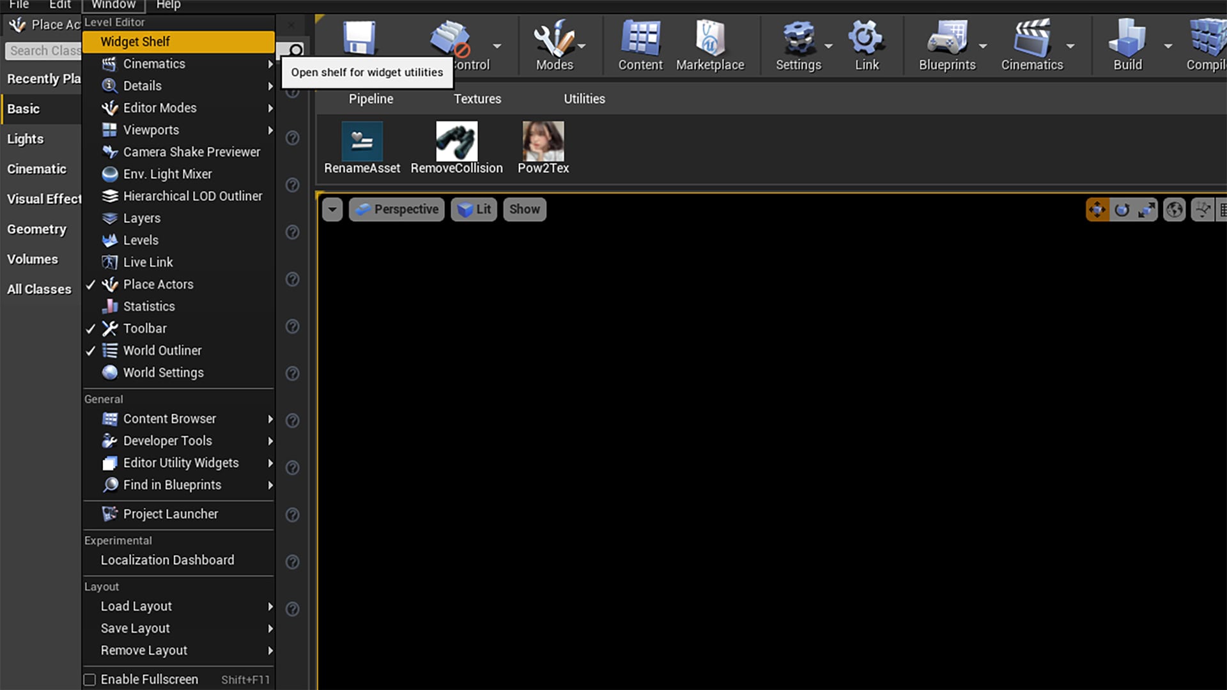Viewport: 1227px width, 690px height.
Task: Expand the Load Layout submenu
Action: [136, 606]
